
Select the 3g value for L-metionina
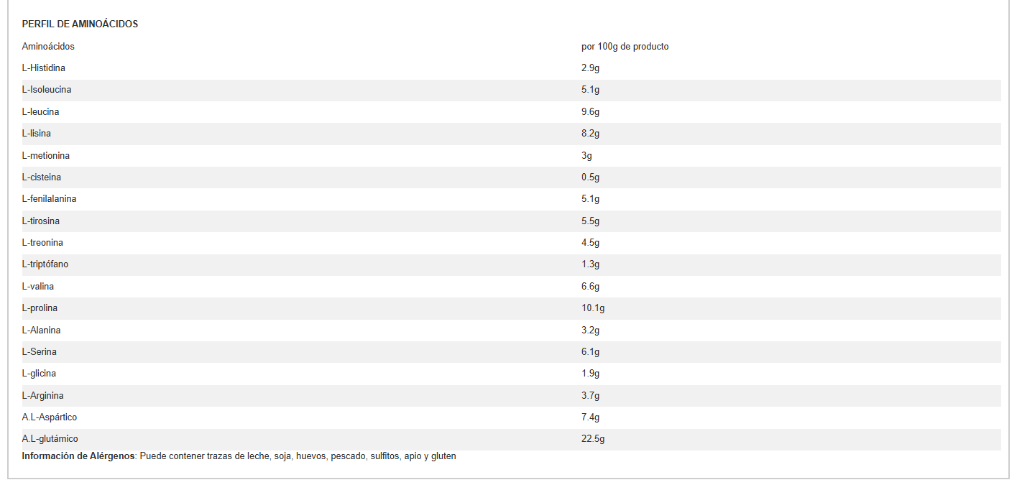(586, 155)
